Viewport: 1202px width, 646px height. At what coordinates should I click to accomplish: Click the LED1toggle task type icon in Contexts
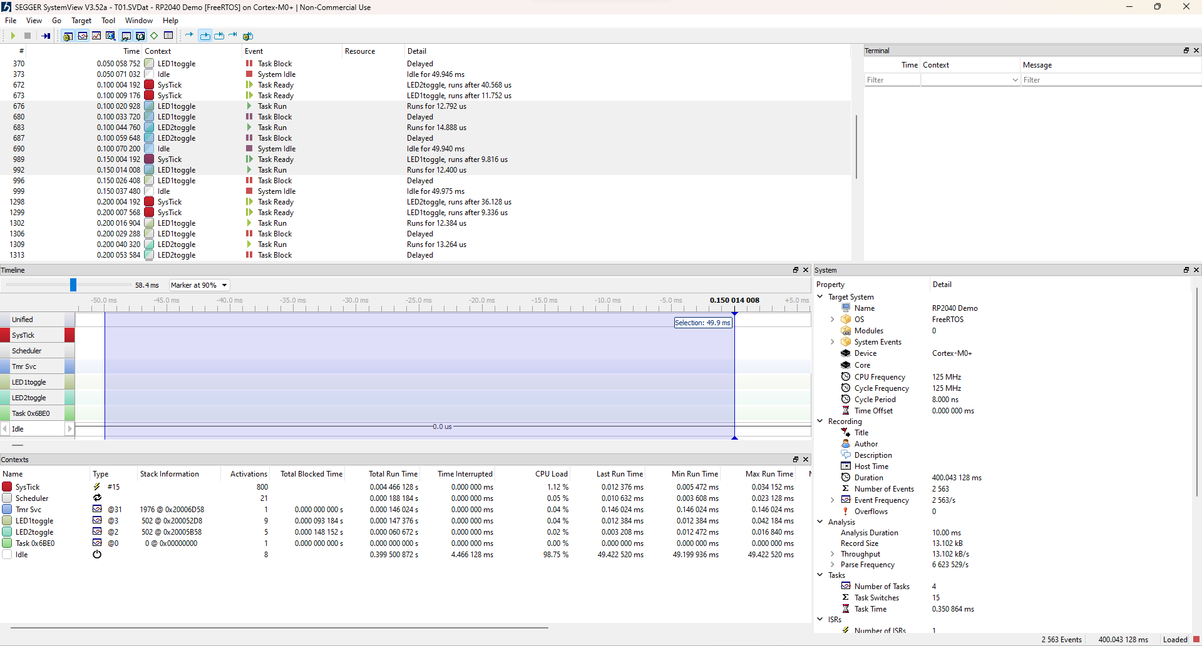[x=97, y=521]
